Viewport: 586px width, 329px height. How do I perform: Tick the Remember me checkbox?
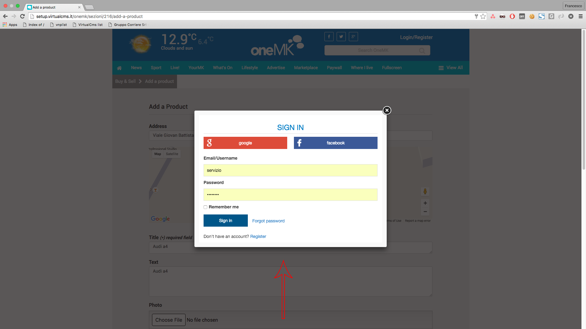[x=205, y=207]
